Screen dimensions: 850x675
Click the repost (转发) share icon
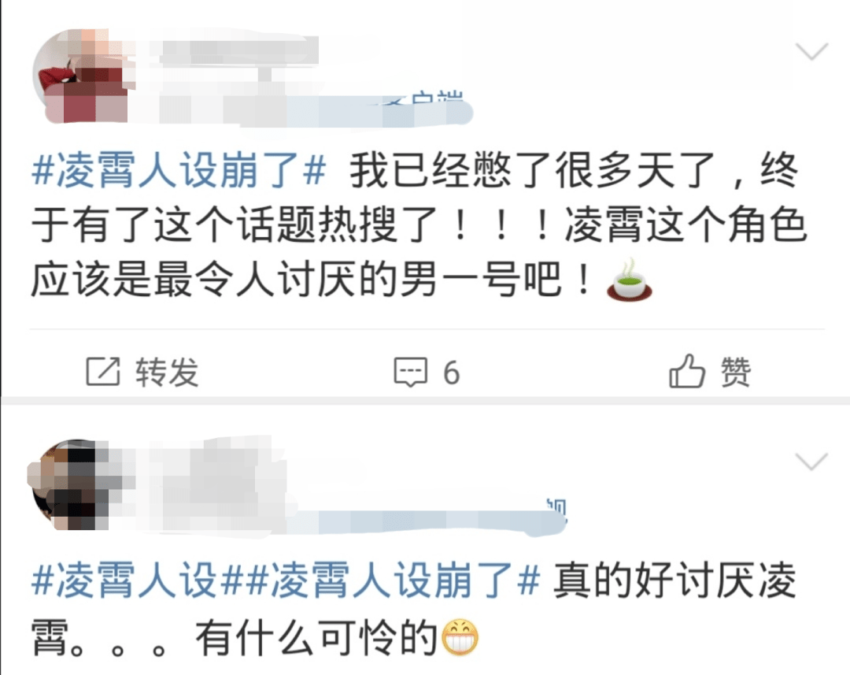click(x=103, y=372)
